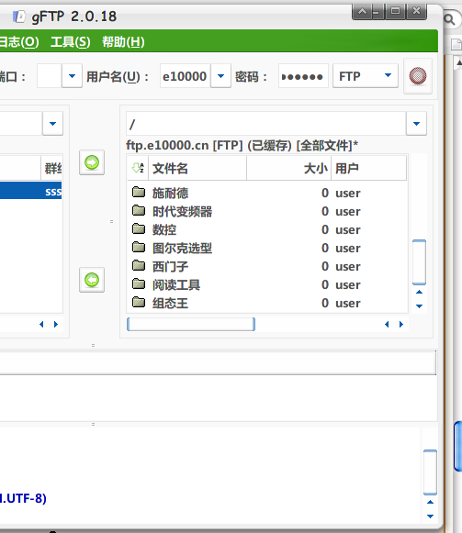Select the 阅读工具 folder icon
Image resolution: width=462 pixels, height=533 pixels.
[139, 284]
